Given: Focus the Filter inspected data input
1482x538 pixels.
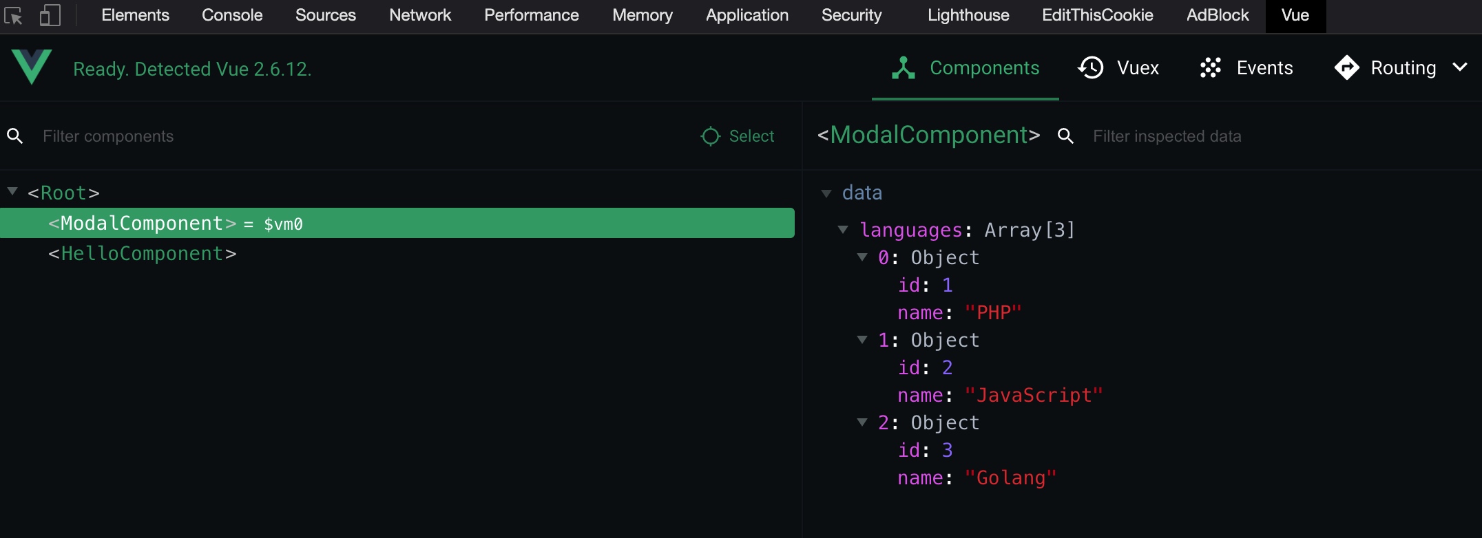Looking at the screenshot, I should click(x=1281, y=136).
